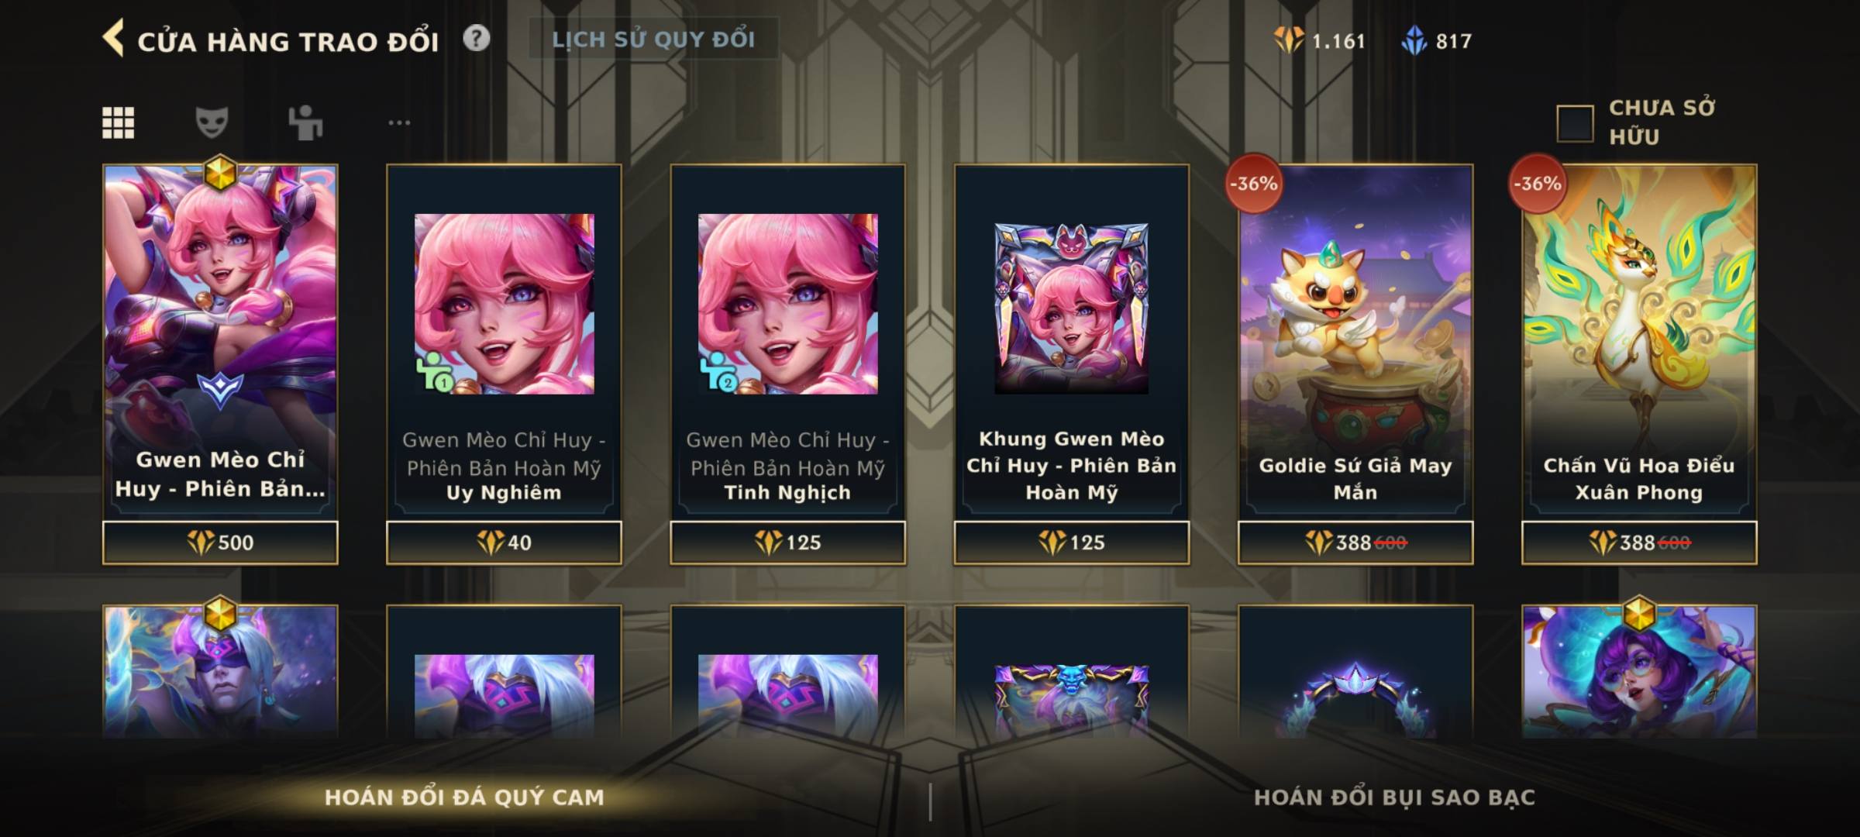Select Goldie Sứ Giả May Mắn card
The image size is (1860, 837).
click(x=1355, y=341)
